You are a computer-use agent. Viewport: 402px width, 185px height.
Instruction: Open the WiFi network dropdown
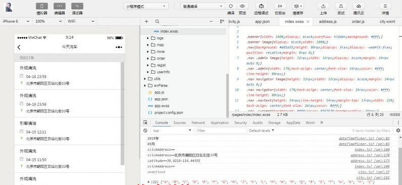81,22
